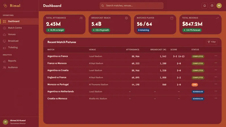The height and width of the screenshot is (127, 226).
Task: Click the Matches Played calendar icon
Action: point(172,18)
